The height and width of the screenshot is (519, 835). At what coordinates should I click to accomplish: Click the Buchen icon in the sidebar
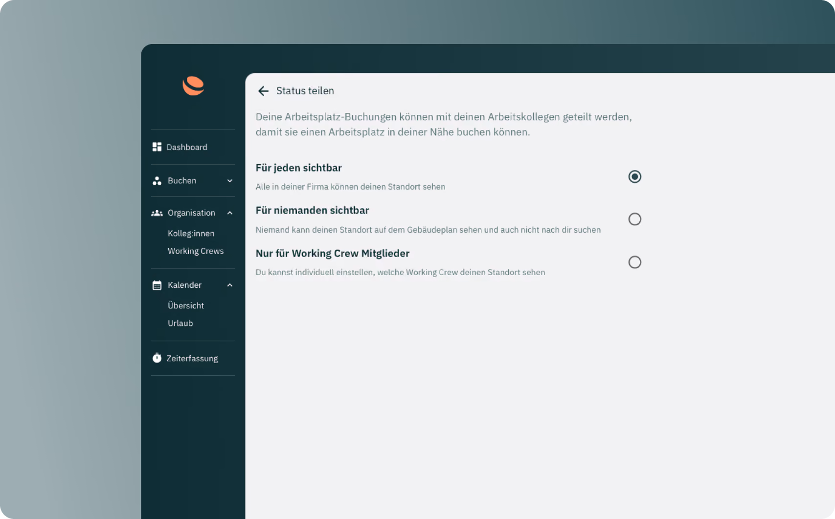tap(157, 181)
